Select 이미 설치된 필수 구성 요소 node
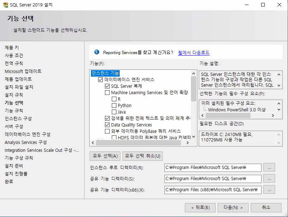The width and height of the screenshot is (288, 217). tap(228, 103)
